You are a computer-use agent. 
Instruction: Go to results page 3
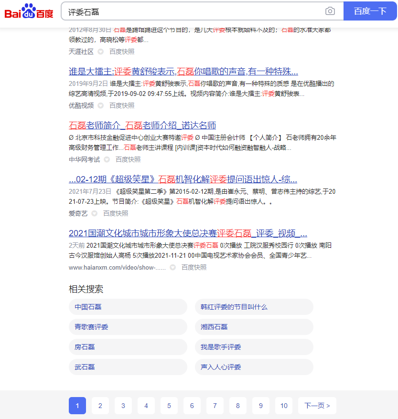(123, 406)
